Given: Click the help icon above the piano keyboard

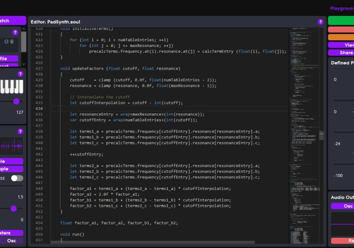Looking at the screenshot, I should tap(20, 74).
